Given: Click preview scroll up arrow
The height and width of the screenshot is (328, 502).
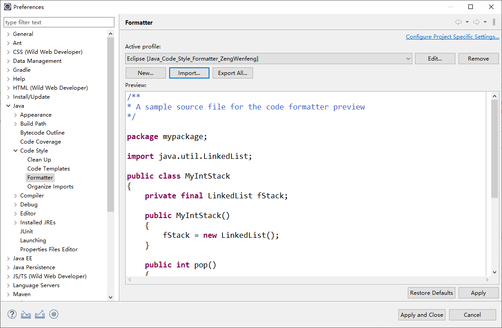Looking at the screenshot, I should tap(494, 96).
